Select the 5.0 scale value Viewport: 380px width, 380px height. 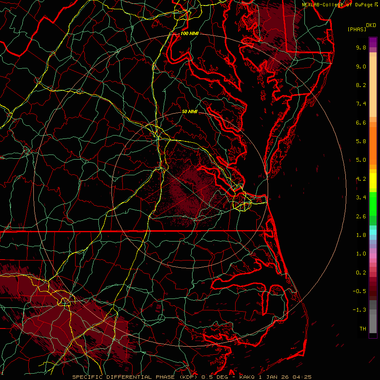(361, 160)
